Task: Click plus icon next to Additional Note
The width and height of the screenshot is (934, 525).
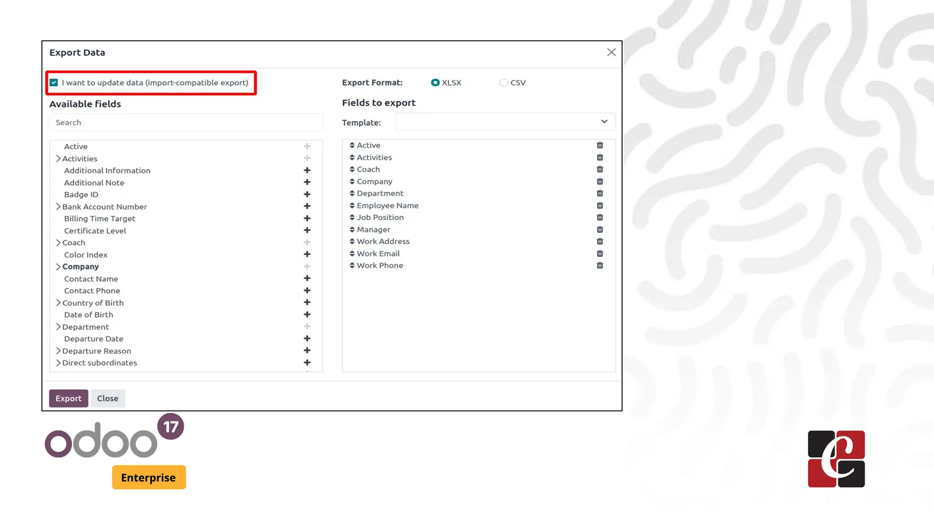Action: (307, 182)
